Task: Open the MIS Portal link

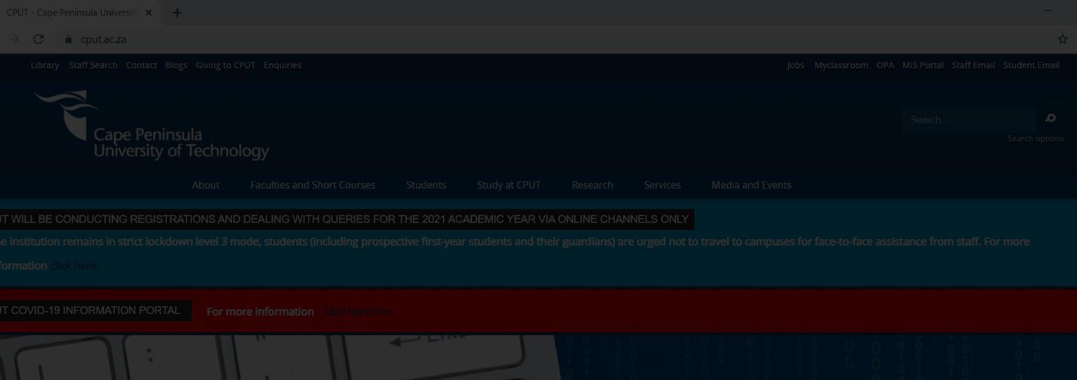Action: (x=923, y=65)
